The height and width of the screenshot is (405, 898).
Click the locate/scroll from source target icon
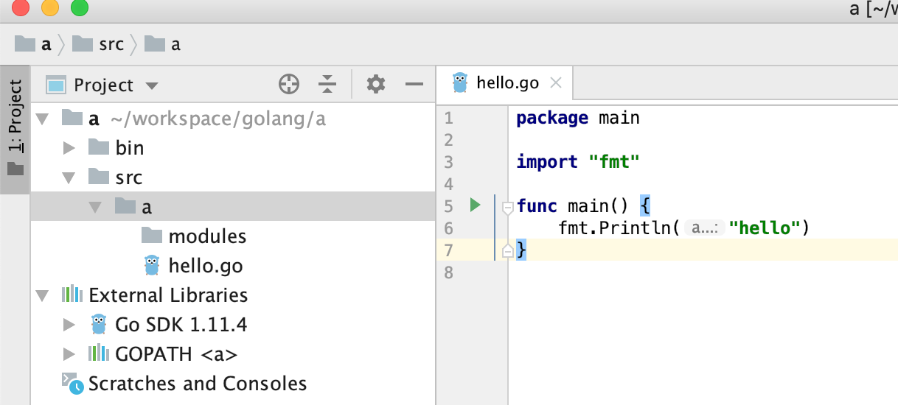pyautogui.click(x=289, y=85)
